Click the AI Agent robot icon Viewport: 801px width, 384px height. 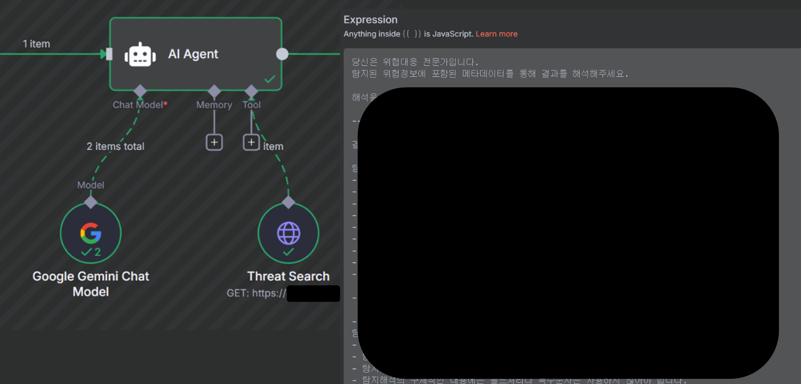pos(140,54)
